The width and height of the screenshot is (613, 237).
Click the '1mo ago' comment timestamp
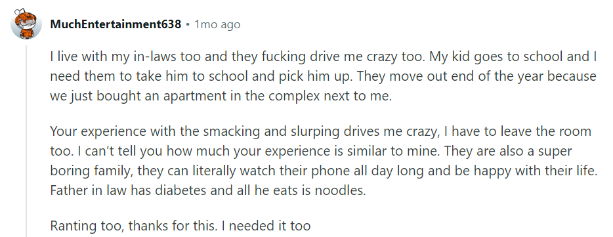[217, 25]
